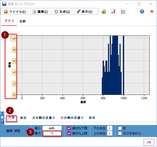Click the x-axis tick label 600

83,98
